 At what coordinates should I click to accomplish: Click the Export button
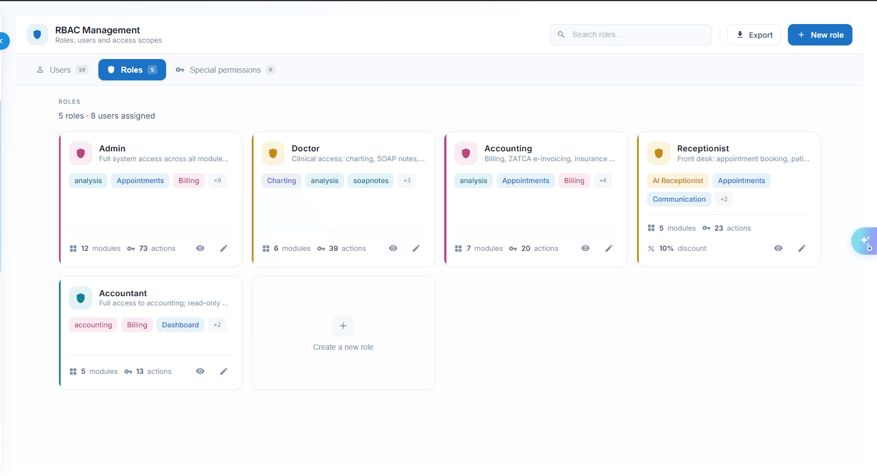click(754, 35)
